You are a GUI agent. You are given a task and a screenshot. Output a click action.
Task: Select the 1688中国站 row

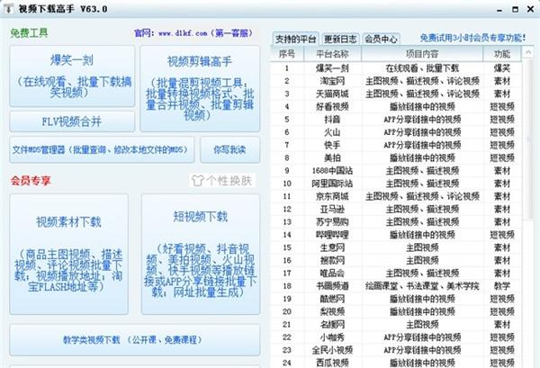(396, 171)
